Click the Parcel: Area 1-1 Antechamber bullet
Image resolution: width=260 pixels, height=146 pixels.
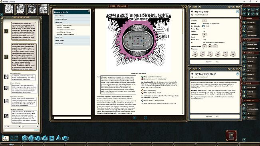tap(142, 101)
